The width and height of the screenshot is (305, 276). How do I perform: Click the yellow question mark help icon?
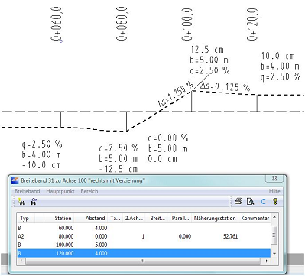tap(275, 202)
